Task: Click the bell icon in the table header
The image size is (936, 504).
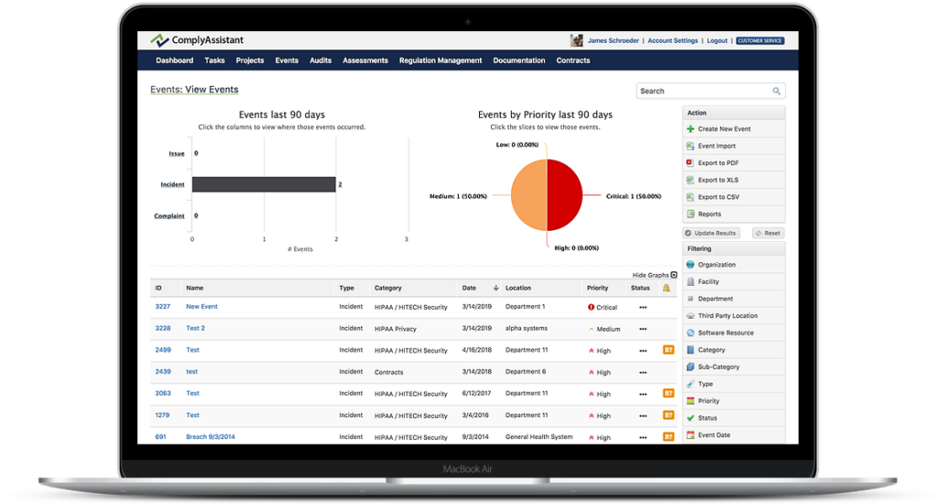Action: point(666,289)
